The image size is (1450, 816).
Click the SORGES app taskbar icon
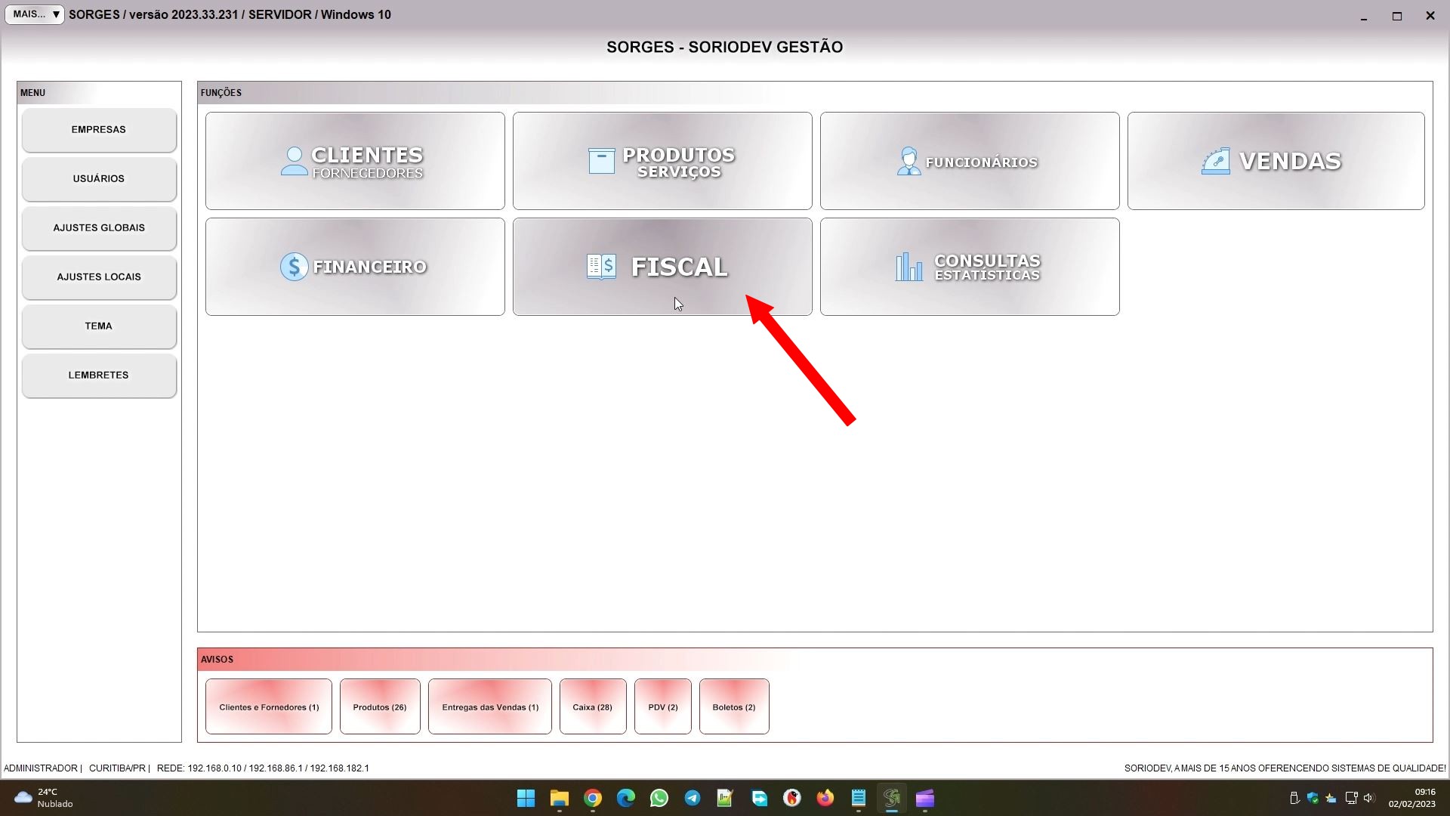892,799
